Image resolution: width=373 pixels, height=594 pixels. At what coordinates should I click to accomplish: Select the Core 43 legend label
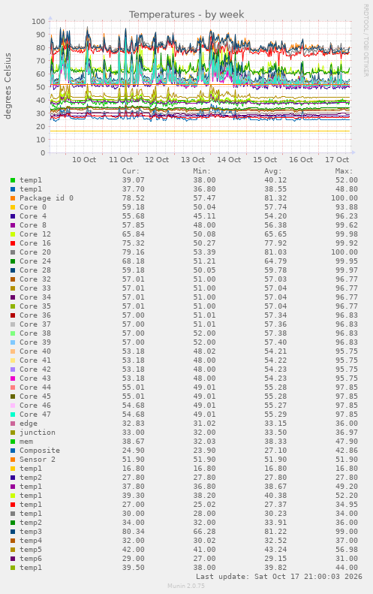(35, 378)
